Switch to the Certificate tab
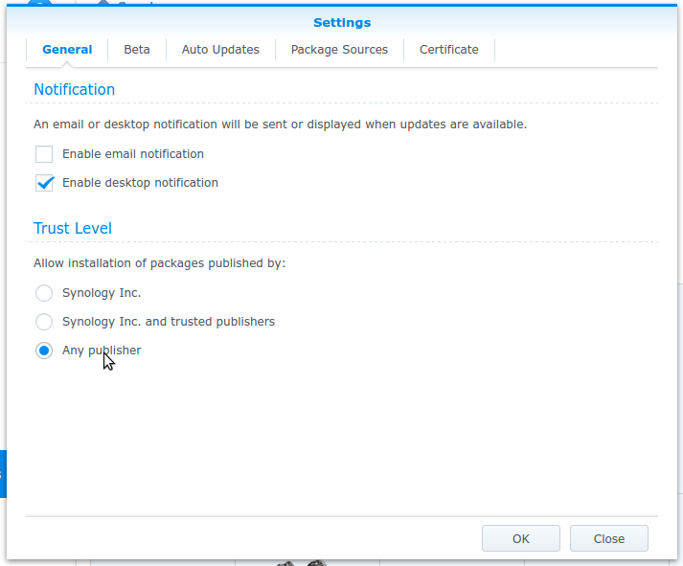This screenshot has width=683, height=566. pyautogui.click(x=449, y=50)
